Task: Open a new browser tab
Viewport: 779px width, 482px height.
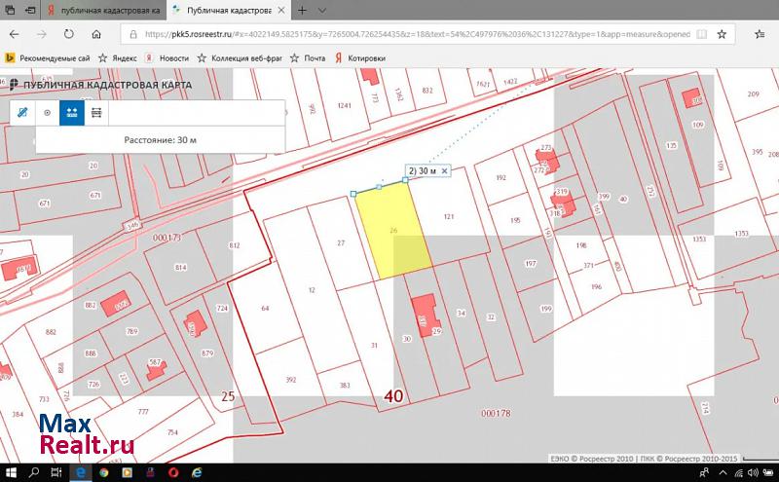Action: [x=303, y=10]
